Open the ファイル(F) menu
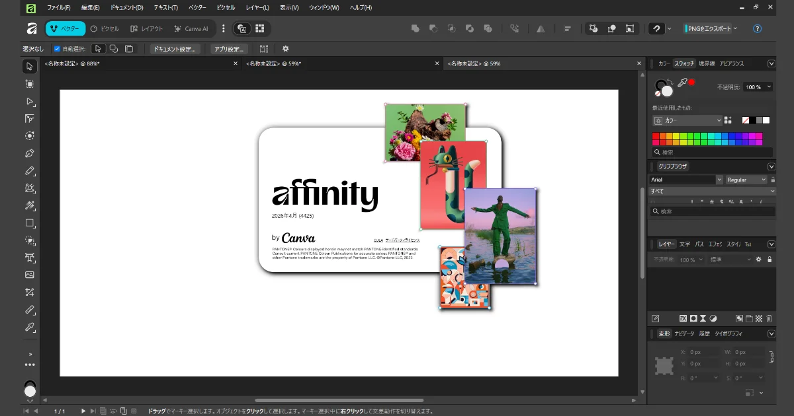794x416 pixels. pyautogui.click(x=58, y=7)
